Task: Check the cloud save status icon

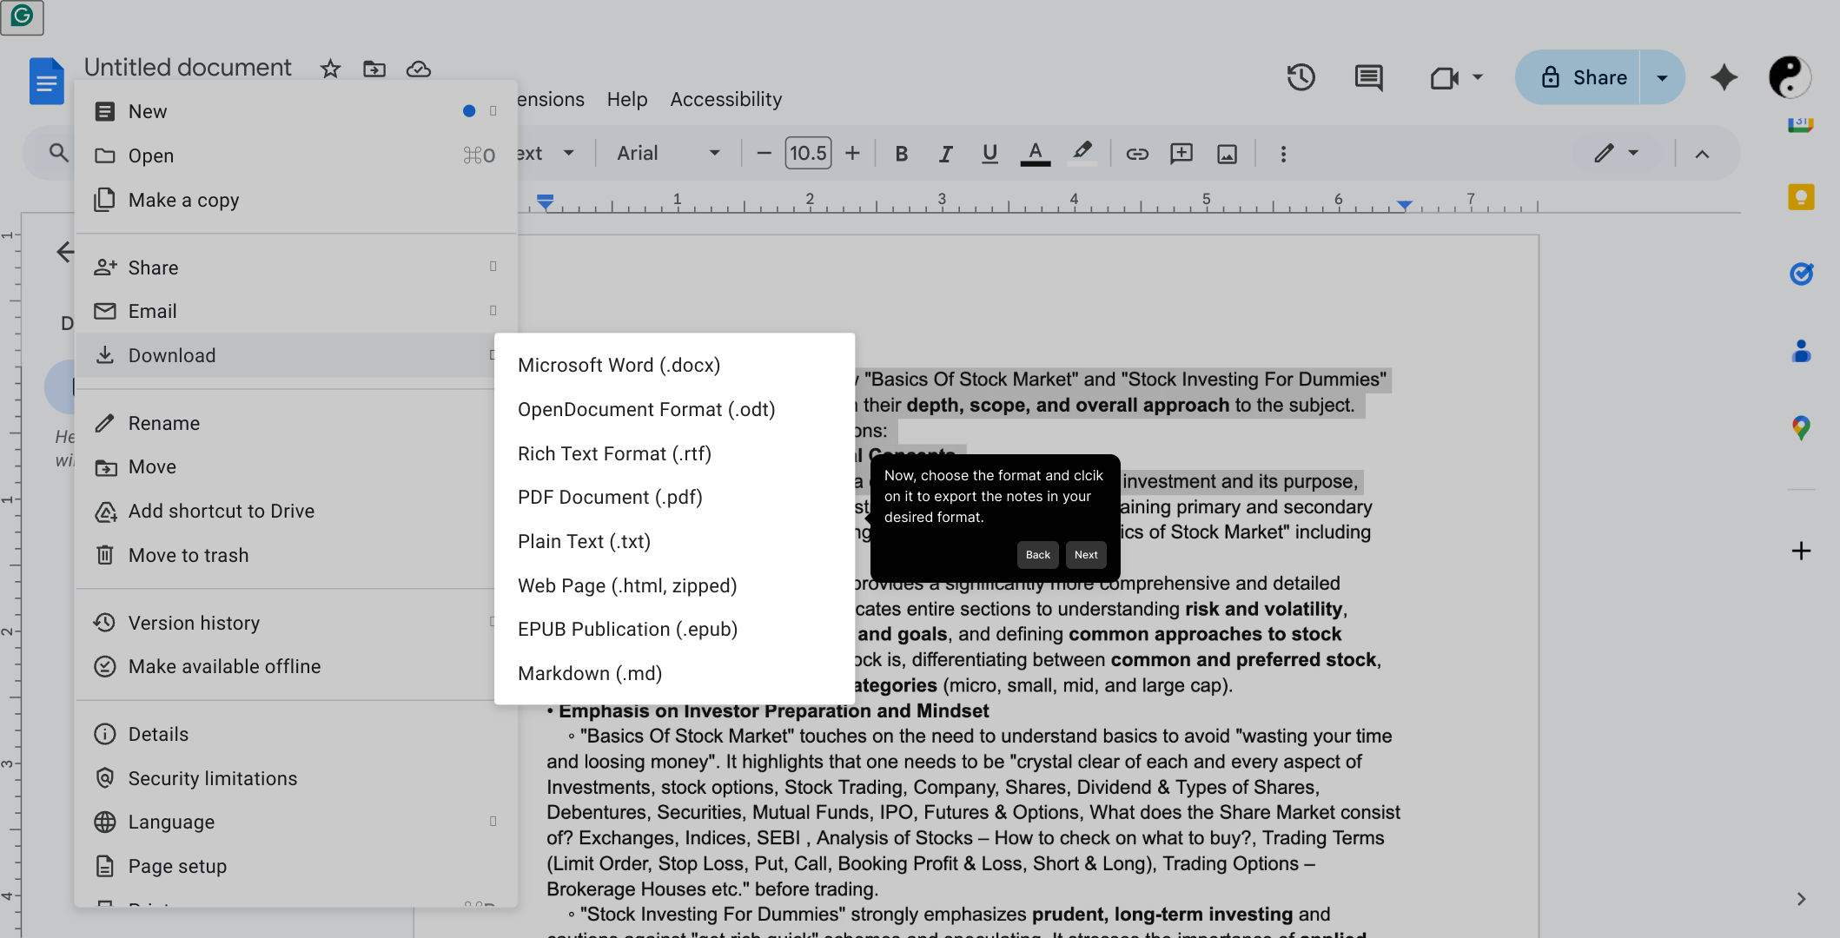Action: [x=419, y=69]
